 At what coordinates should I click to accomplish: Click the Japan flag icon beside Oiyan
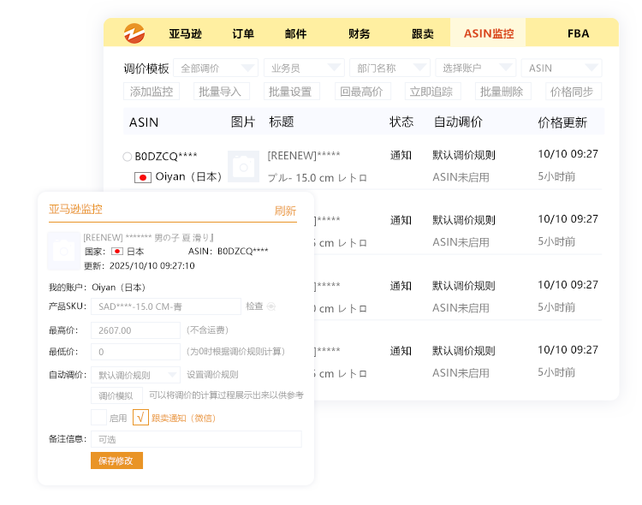tap(143, 177)
